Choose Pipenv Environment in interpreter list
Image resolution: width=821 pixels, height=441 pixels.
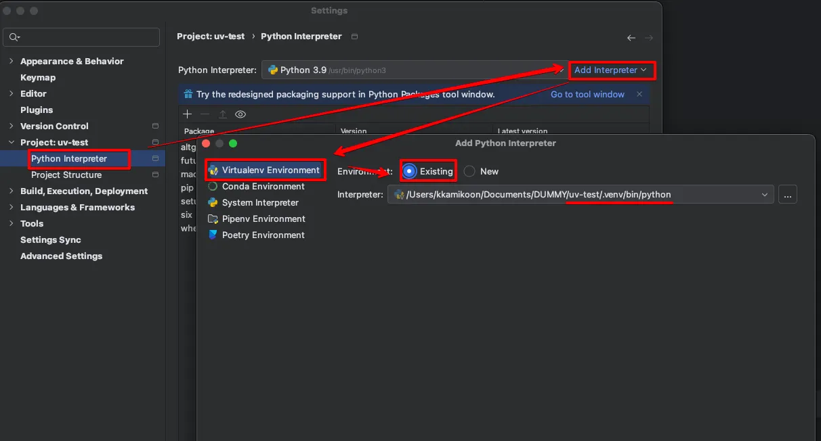point(264,218)
